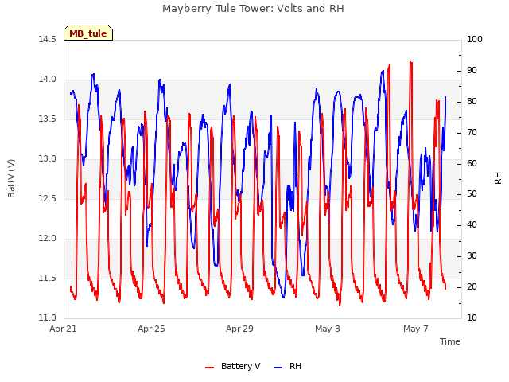This screenshot has height=382, width=509.
Task: Click the 12.0 voltage tick label
Action: (x=48, y=239)
